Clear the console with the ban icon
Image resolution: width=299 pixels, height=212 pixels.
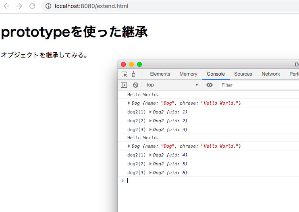click(x=135, y=85)
